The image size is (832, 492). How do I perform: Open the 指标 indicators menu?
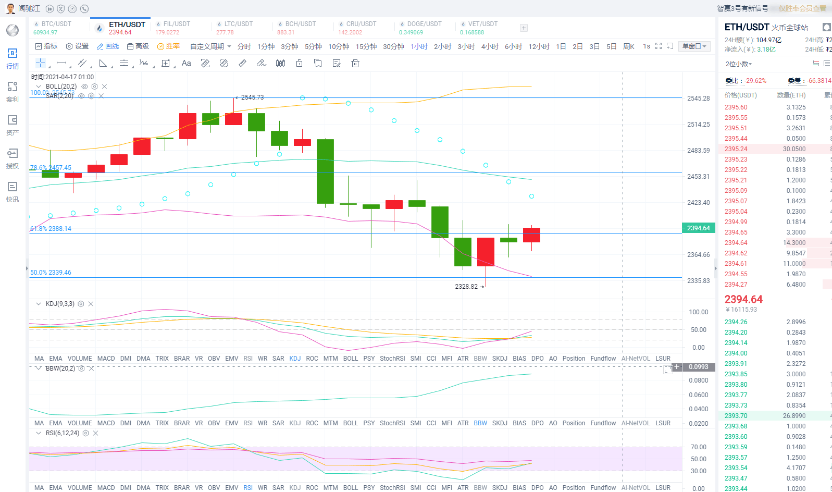pyautogui.click(x=46, y=46)
